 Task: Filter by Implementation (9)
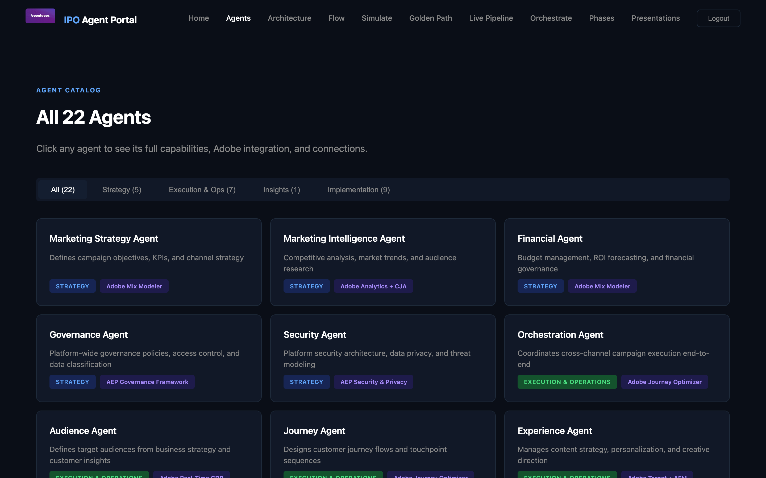point(358,189)
